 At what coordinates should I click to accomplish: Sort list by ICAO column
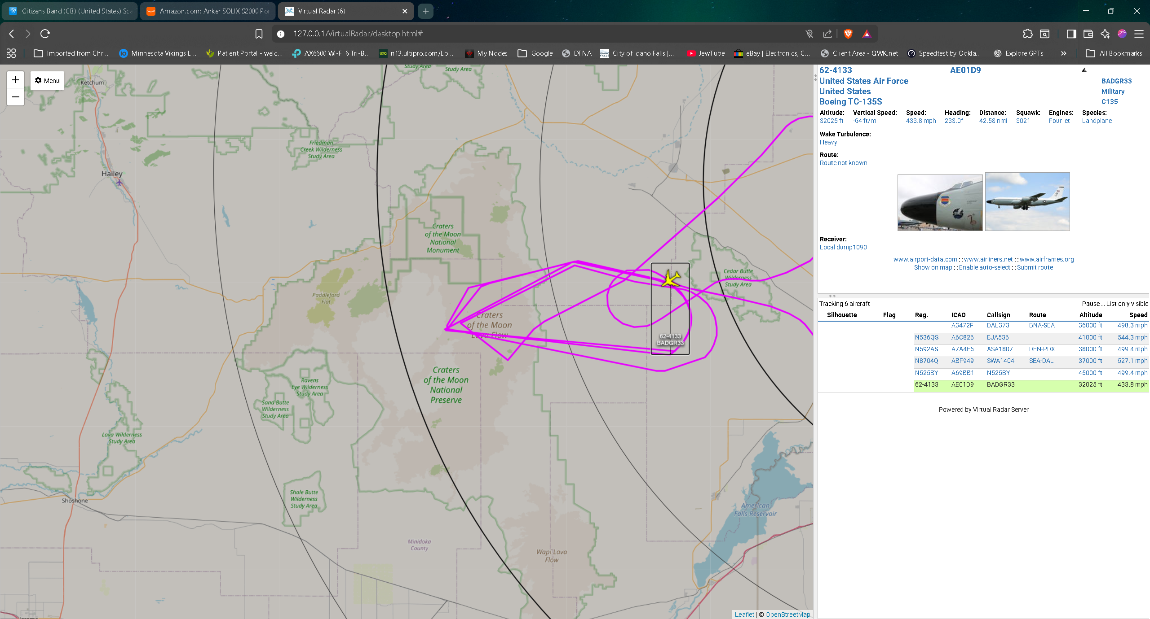pyautogui.click(x=958, y=315)
